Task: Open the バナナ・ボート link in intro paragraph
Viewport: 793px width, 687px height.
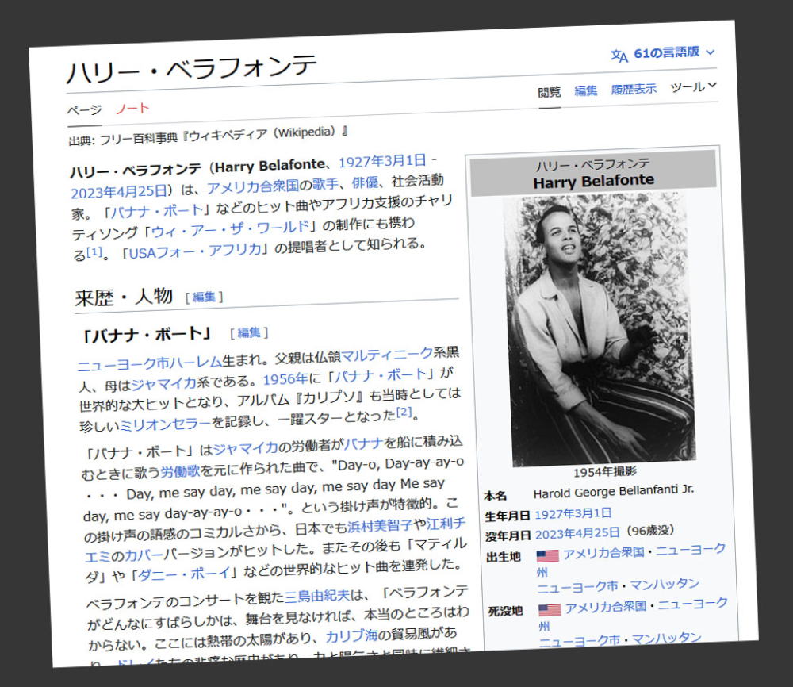Action: pyautogui.click(x=157, y=210)
